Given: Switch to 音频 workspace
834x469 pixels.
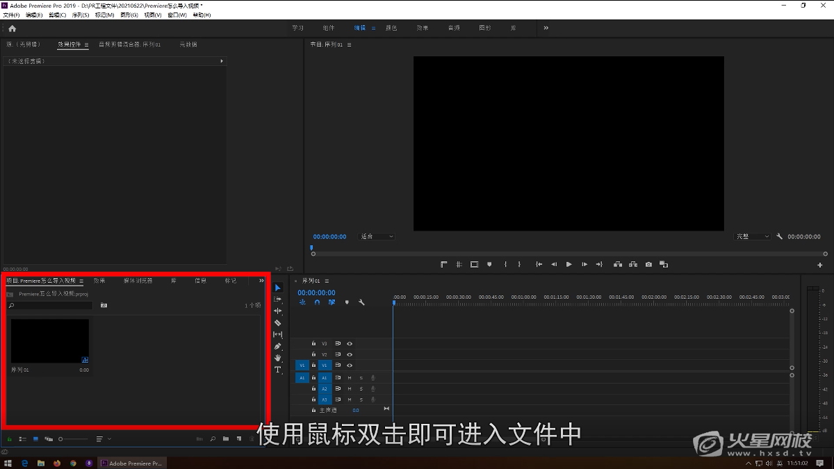Looking at the screenshot, I should pyautogui.click(x=454, y=28).
